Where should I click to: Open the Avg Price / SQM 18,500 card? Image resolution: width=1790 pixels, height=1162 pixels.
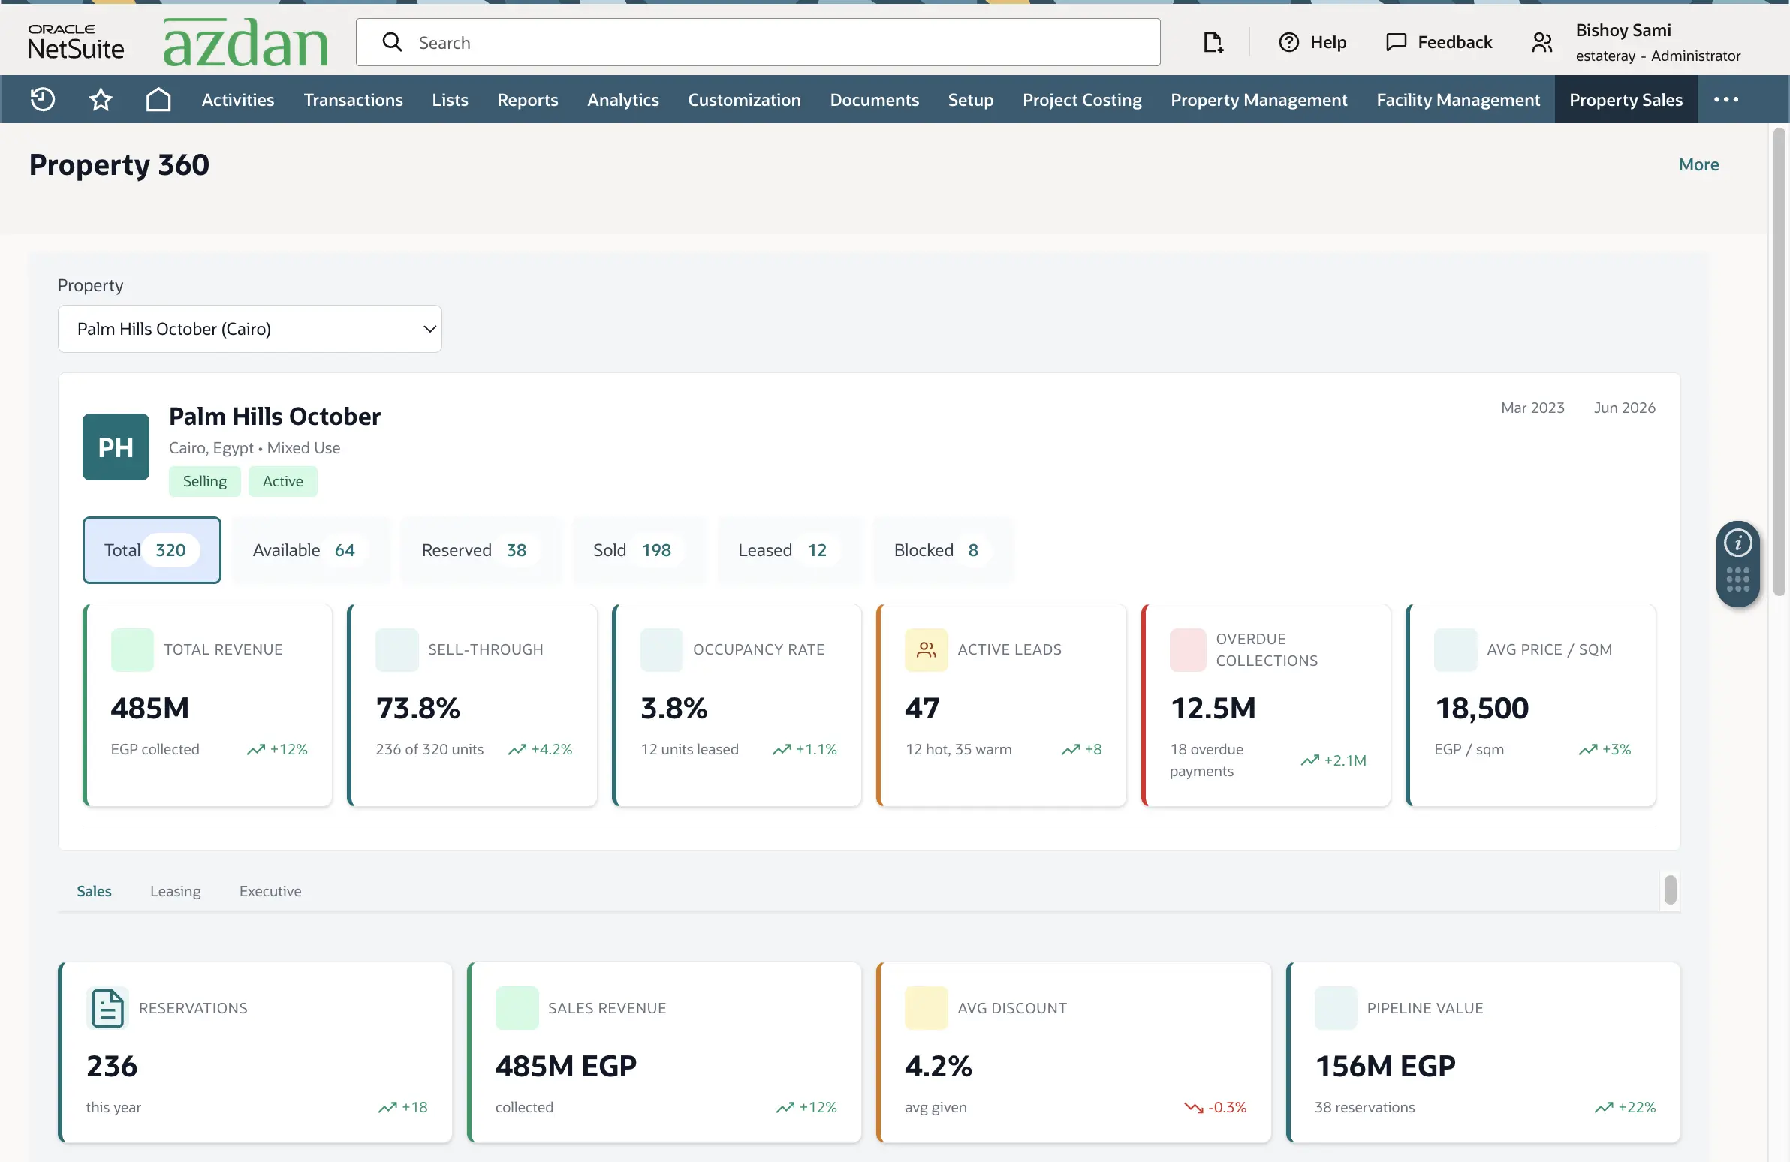1531,705
